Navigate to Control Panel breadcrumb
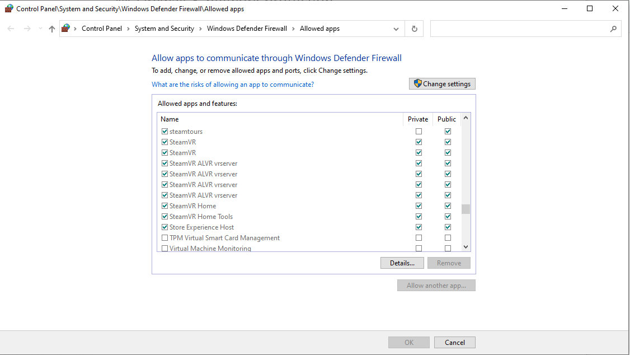The width and height of the screenshot is (630, 355). pos(102,29)
